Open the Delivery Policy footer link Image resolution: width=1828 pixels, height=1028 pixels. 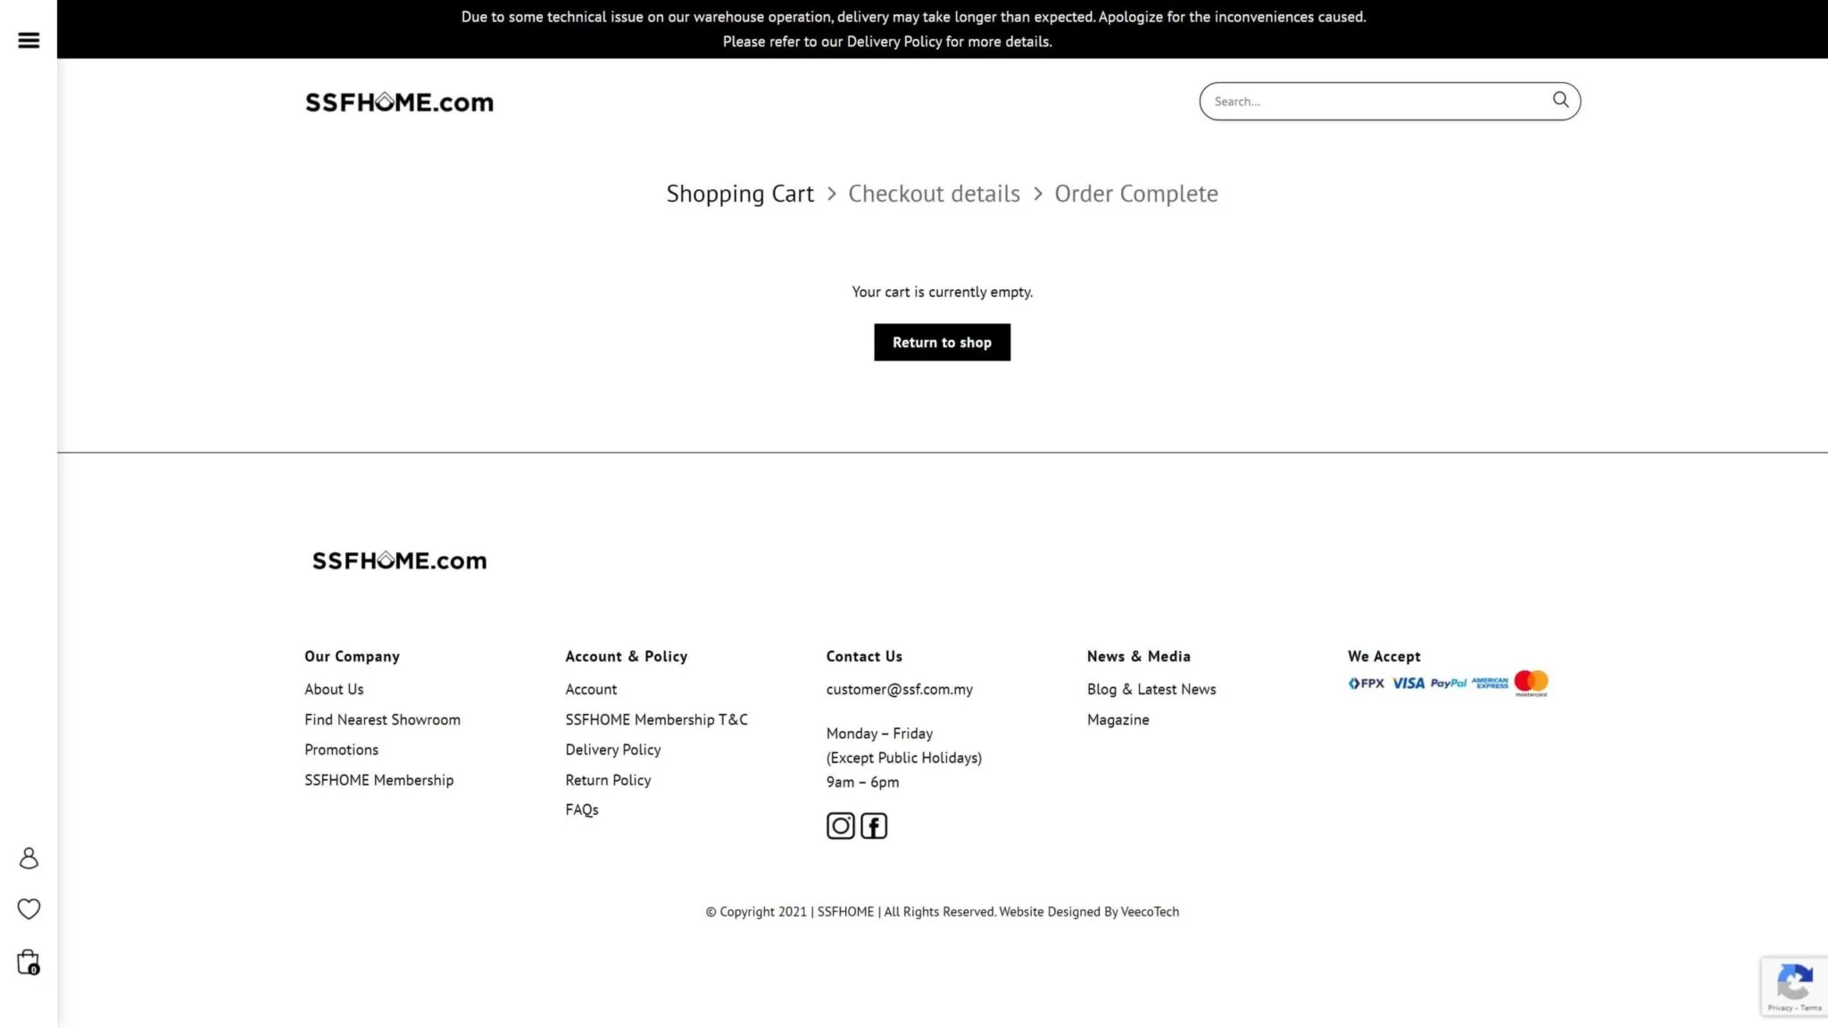coord(612,750)
